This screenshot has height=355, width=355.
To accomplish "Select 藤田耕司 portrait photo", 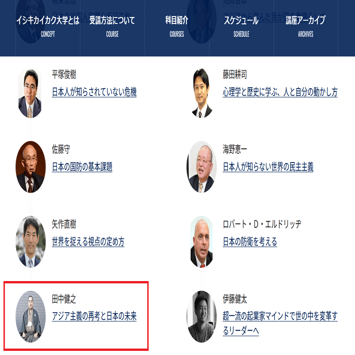I will point(202,93).
